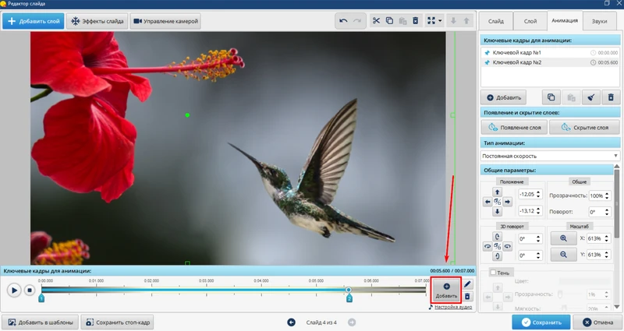Increase the Прозрачность value with the up arrow
The width and height of the screenshot is (624, 331).
(611, 192)
